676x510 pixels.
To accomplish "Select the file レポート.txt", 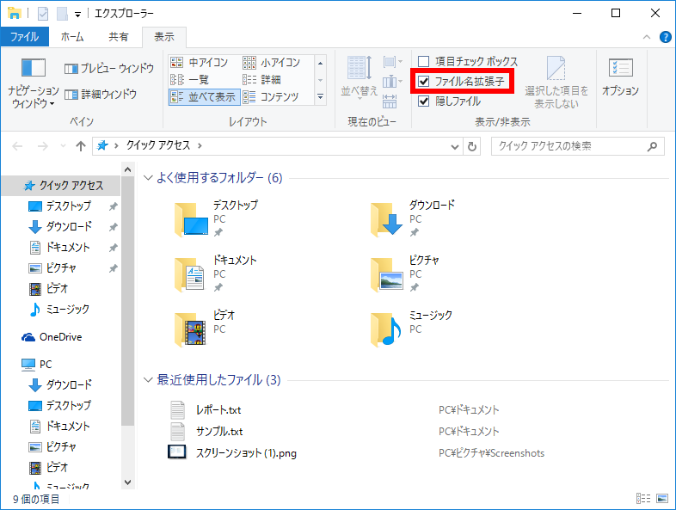I will pyautogui.click(x=218, y=410).
